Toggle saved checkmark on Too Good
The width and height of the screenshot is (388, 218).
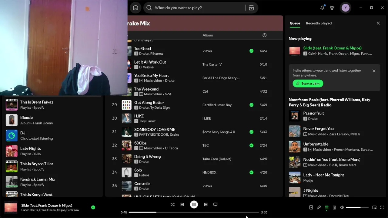[x=251, y=51]
